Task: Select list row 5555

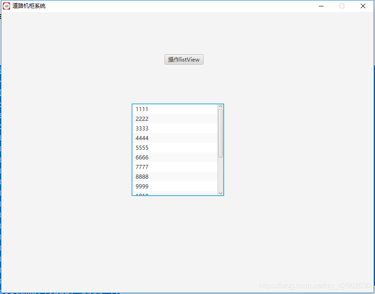Action: [175, 148]
